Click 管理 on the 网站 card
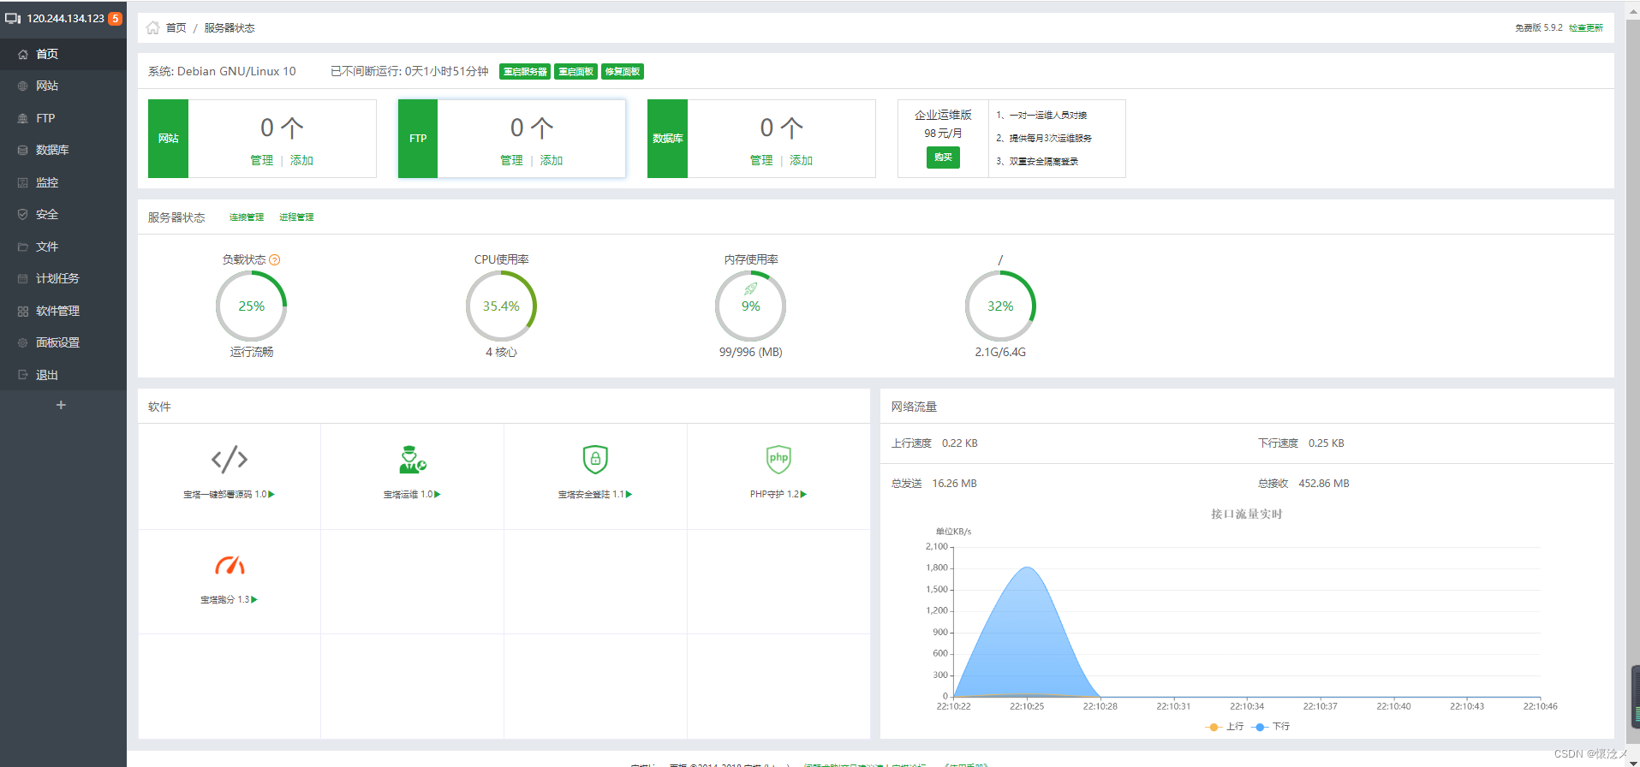The image size is (1640, 767). coord(261,161)
